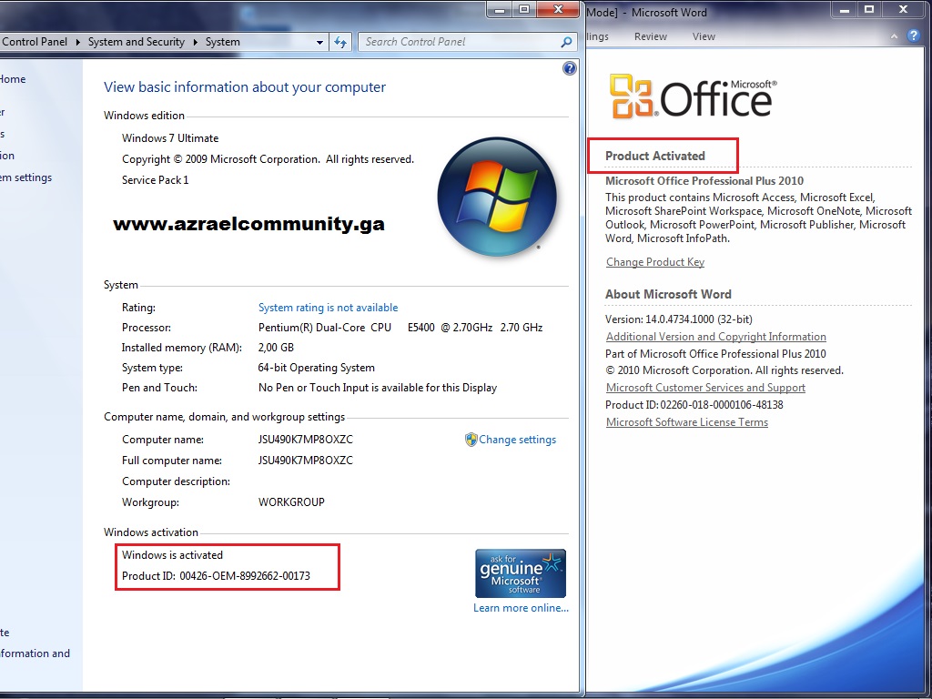Click search magnifier icon in Control Panel

click(x=566, y=42)
